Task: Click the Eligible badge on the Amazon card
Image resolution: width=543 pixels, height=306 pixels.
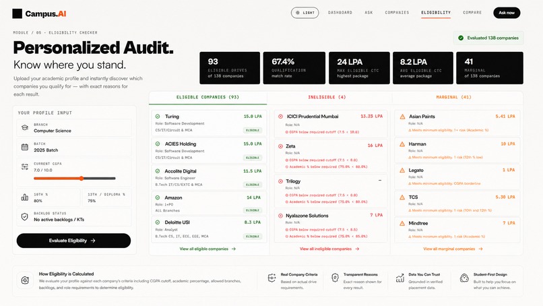Action: click(253, 210)
